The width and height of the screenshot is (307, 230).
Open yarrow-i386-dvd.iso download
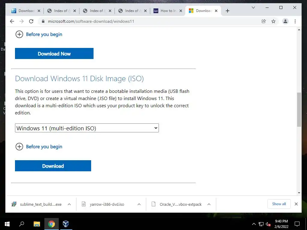click(x=103, y=204)
